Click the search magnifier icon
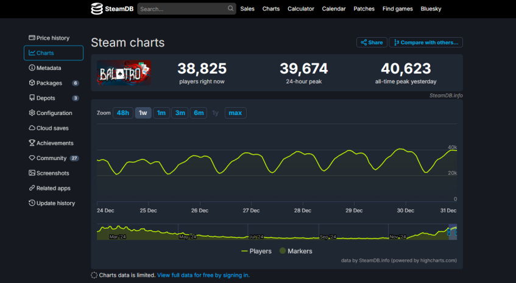516x283 pixels. click(230, 9)
